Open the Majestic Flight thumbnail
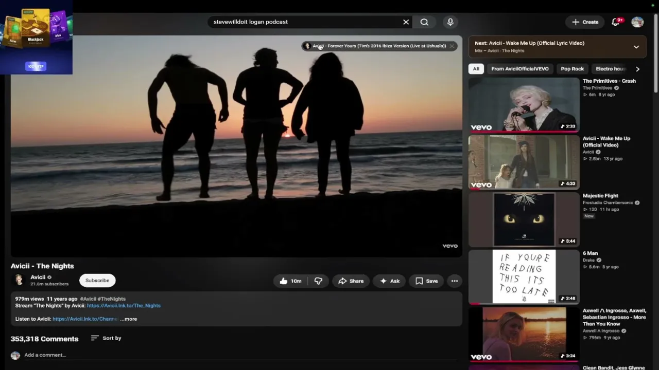The width and height of the screenshot is (659, 370). click(524, 220)
